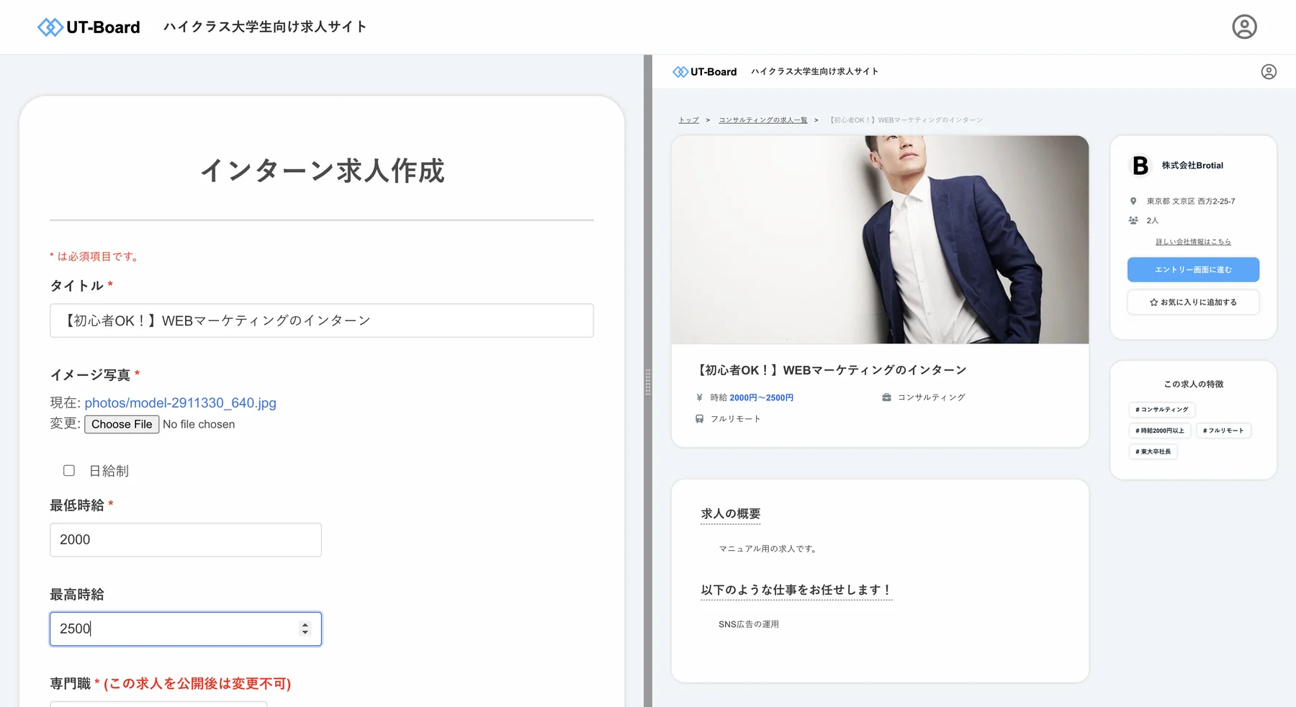The height and width of the screenshot is (707, 1296).
Task: Open the user account icon in the main header
Action: click(x=1244, y=27)
